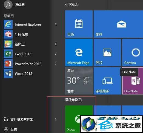
Task: Click the 最常用 section heading
Action: pos(9,16)
